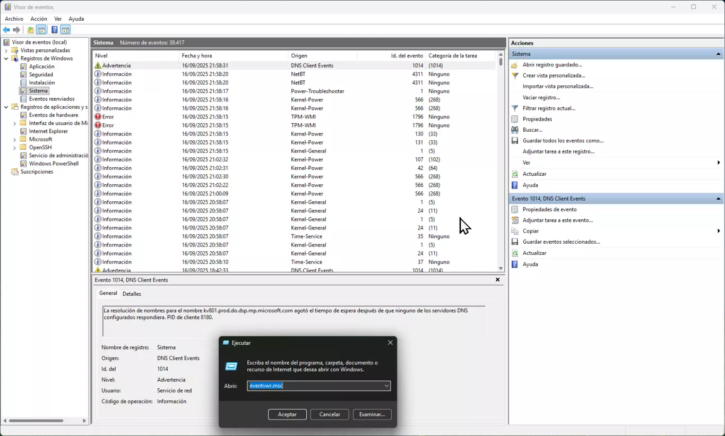725x436 pixels.
Task: Expand the Copiar submenu arrow in Acciones
Action: click(x=719, y=231)
